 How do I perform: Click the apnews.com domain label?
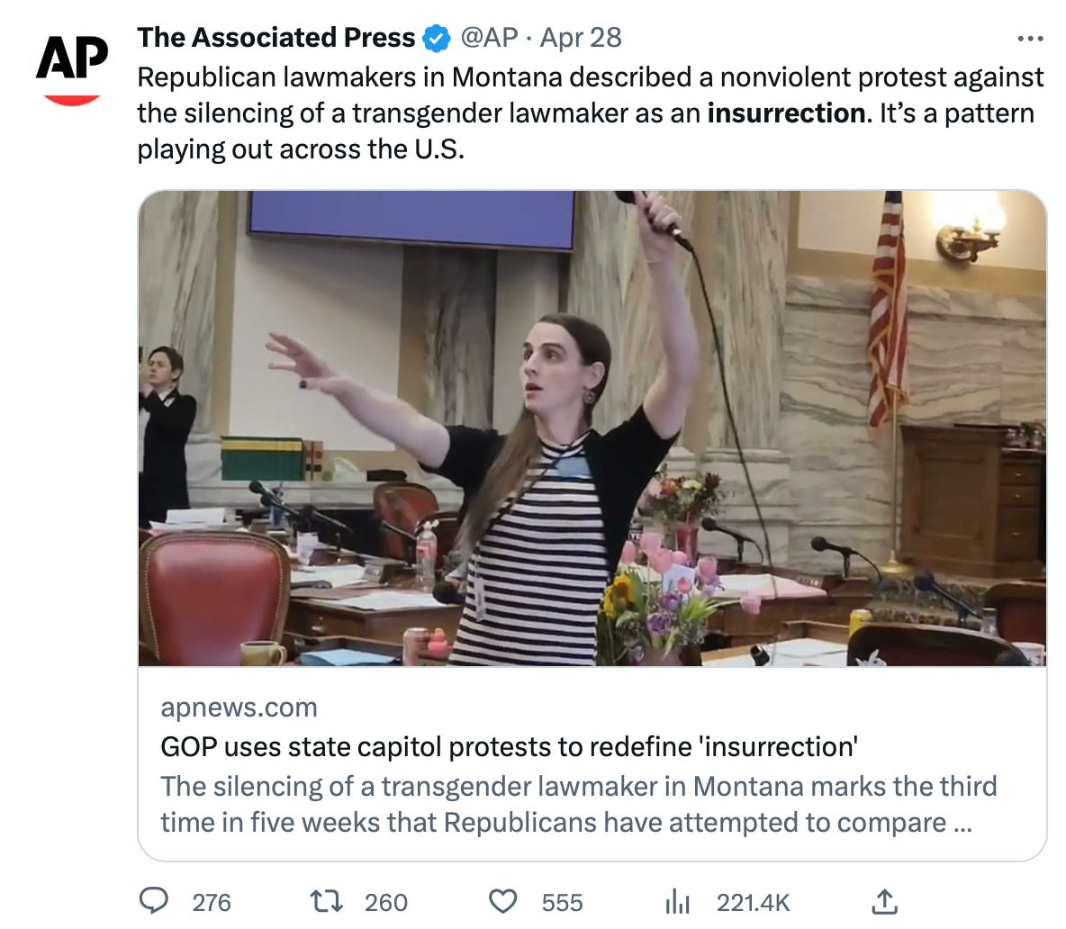point(239,708)
